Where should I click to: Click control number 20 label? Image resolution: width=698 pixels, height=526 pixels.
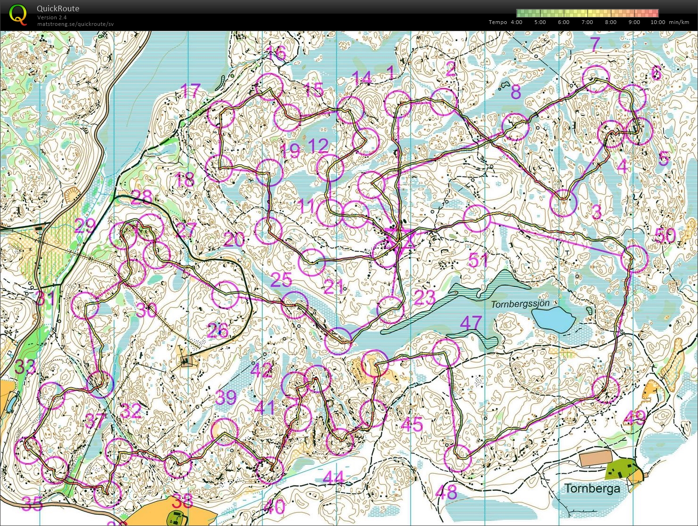pyautogui.click(x=234, y=240)
